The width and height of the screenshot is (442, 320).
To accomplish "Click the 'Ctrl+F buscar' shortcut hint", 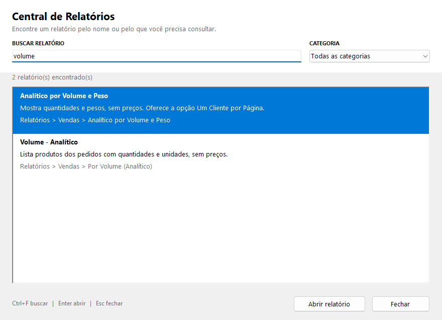I will coord(30,303).
